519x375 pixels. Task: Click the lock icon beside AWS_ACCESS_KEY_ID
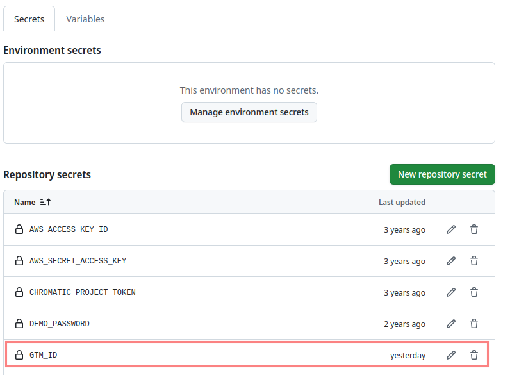[19, 229]
